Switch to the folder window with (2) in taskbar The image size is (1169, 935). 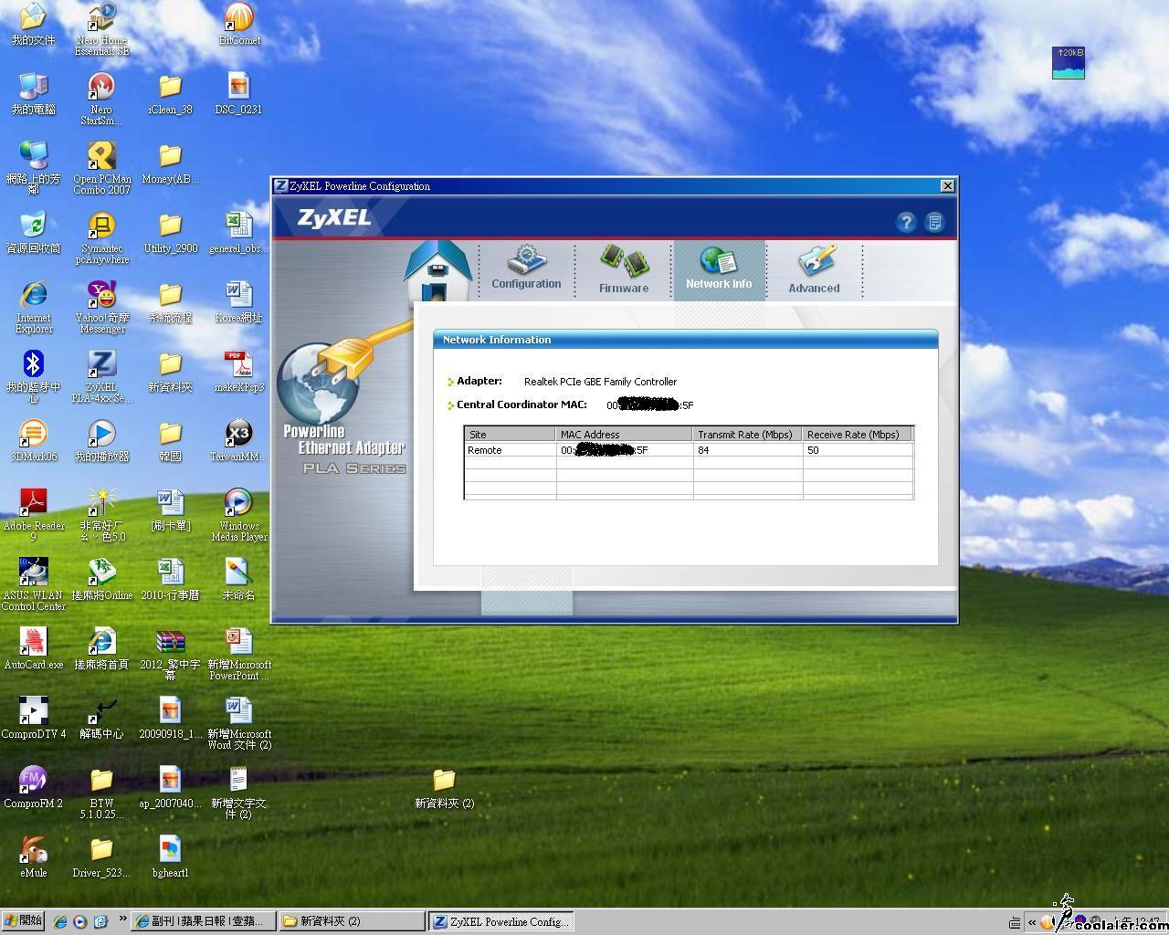(351, 921)
